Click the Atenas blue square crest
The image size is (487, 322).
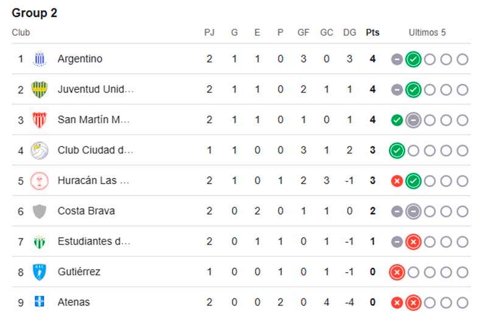[40, 301]
